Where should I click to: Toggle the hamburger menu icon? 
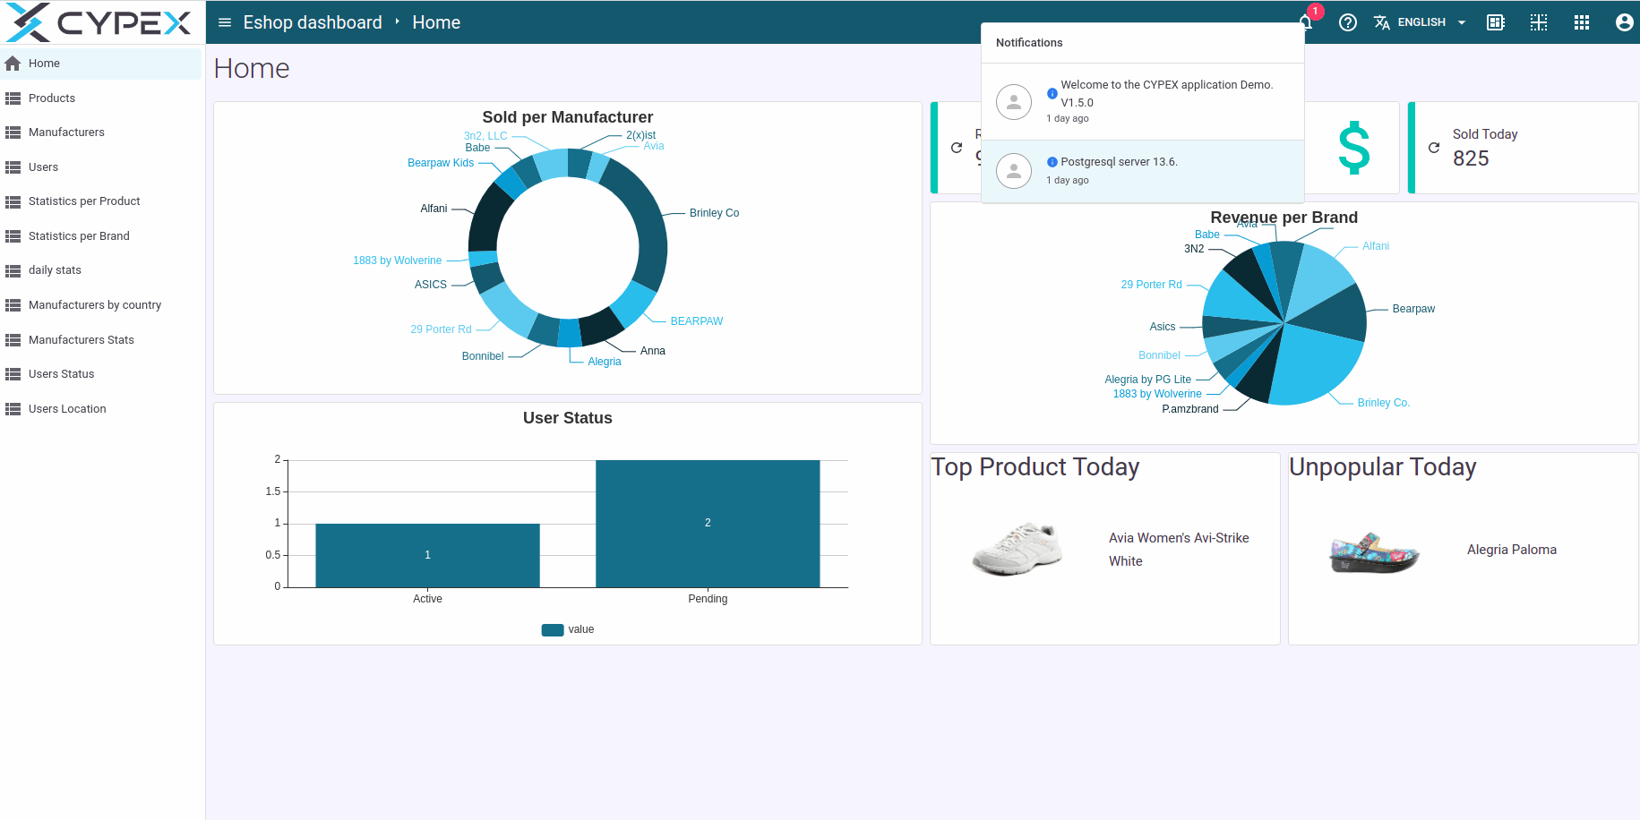coord(225,22)
